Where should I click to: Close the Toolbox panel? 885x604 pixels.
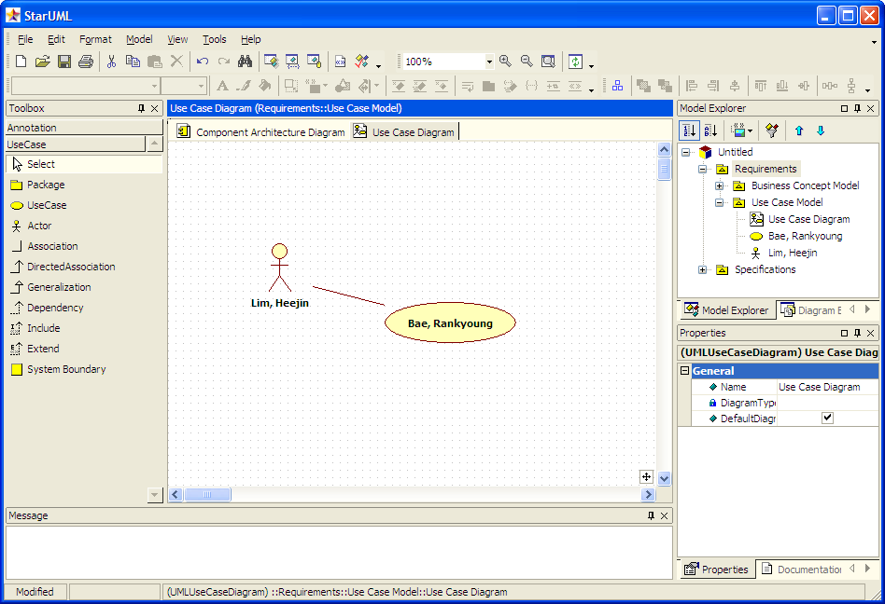(155, 108)
